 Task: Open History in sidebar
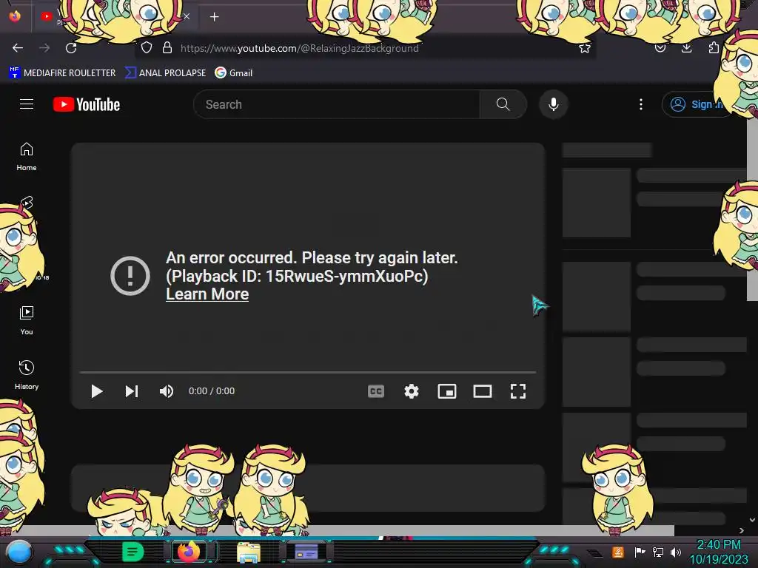pyautogui.click(x=27, y=375)
